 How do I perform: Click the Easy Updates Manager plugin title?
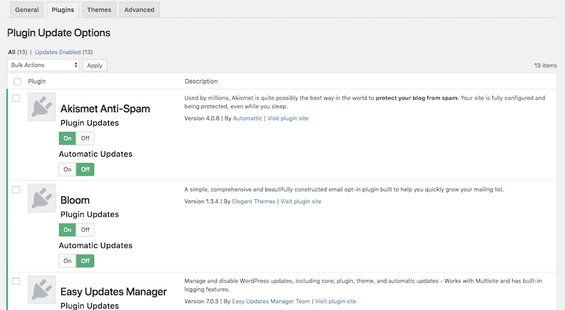pos(114,292)
